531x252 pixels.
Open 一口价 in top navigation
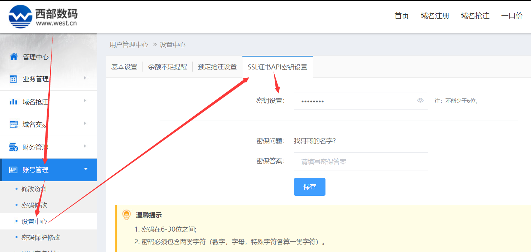point(512,16)
